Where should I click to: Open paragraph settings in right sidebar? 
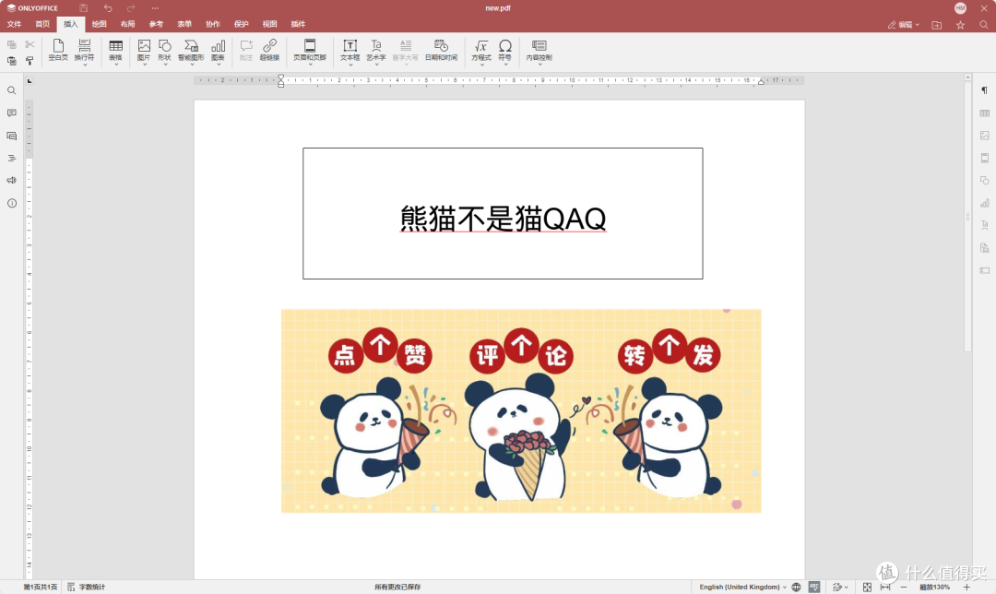point(985,90)
